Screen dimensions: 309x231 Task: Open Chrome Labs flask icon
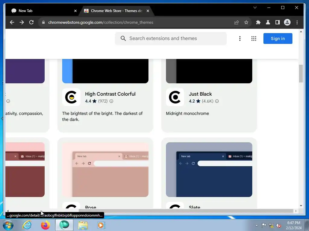pos(268,22)
